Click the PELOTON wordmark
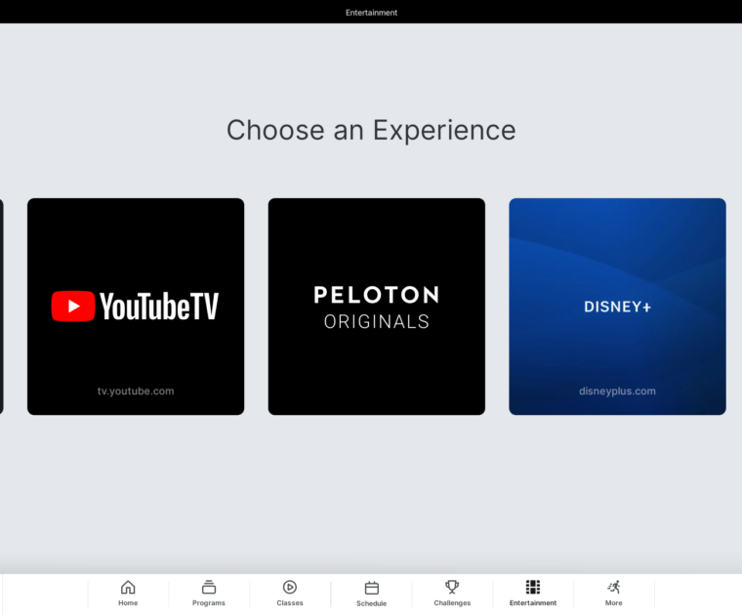 [377, 295]
